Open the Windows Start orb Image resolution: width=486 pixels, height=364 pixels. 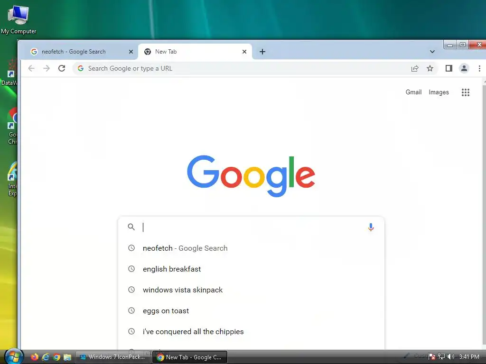coord(14,356)
